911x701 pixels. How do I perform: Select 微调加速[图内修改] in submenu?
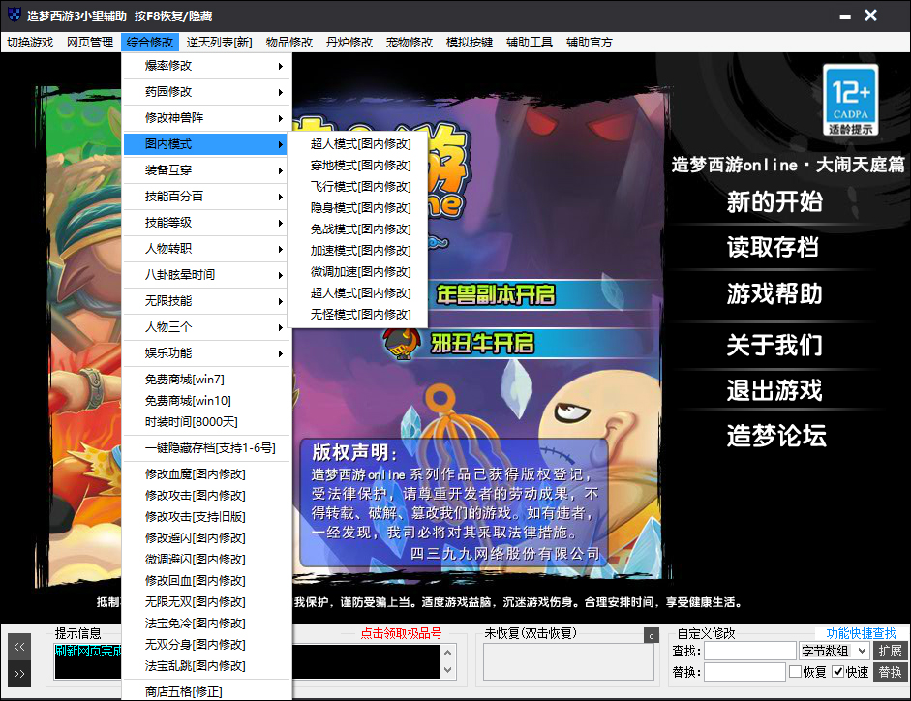[358, 272]
